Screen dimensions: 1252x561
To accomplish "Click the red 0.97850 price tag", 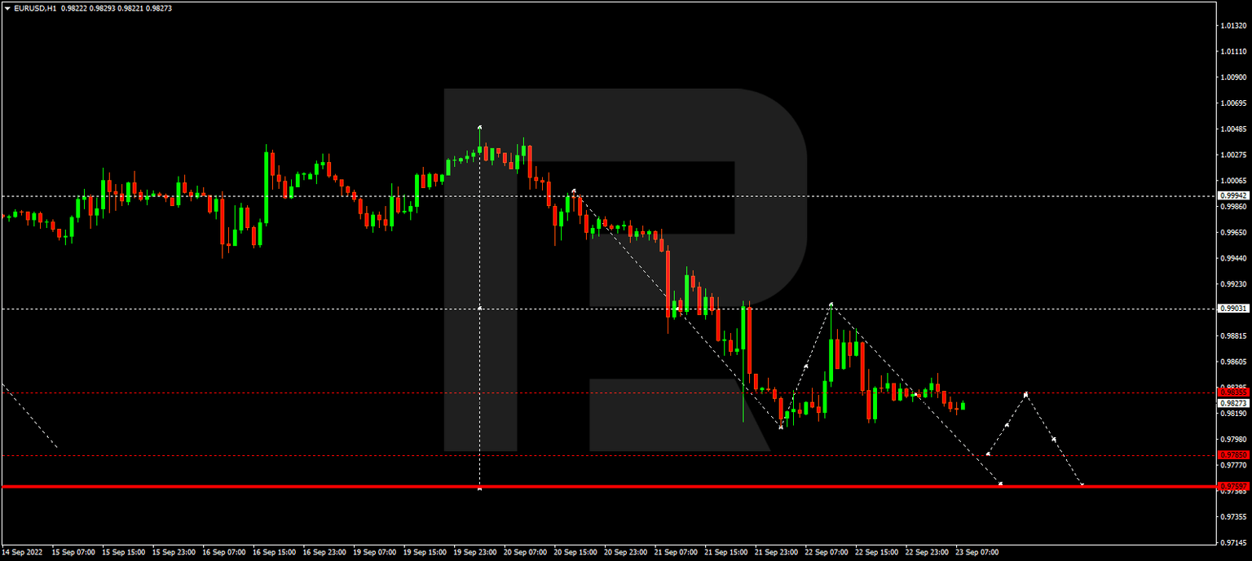I will click(x=1232, y=455).
